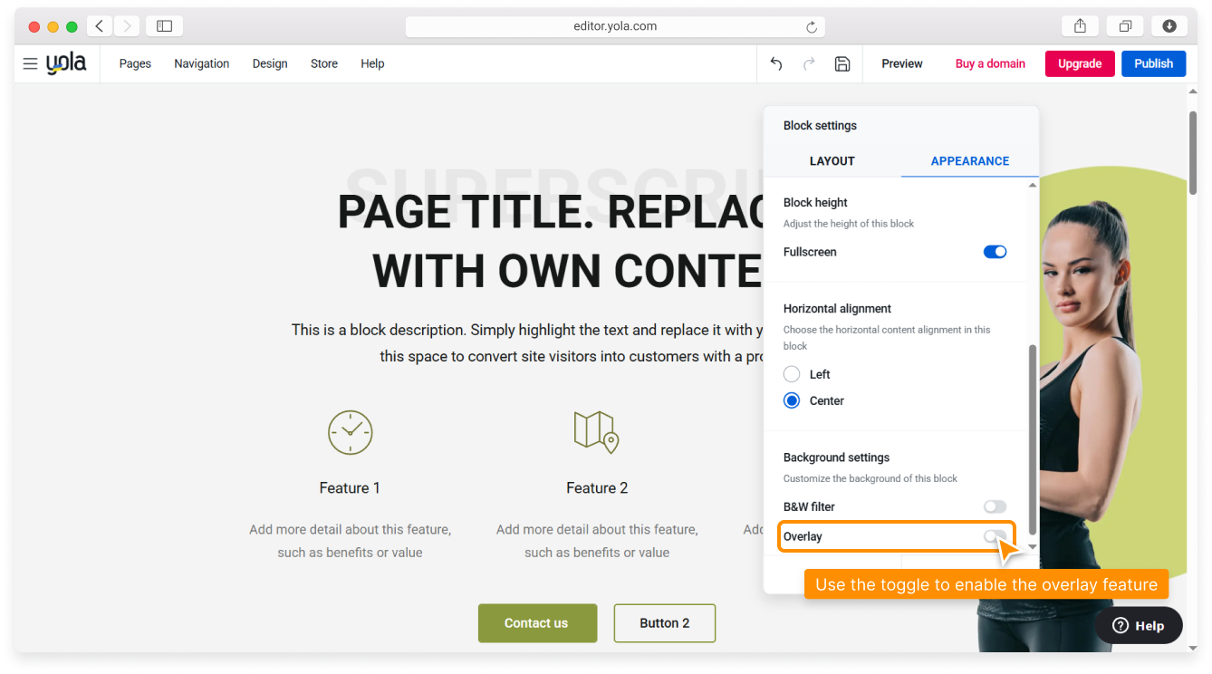The height and width of the screenshot is (674, 1212).
Task: Save the site with floppy disk icon
Action: click(842, 63)
